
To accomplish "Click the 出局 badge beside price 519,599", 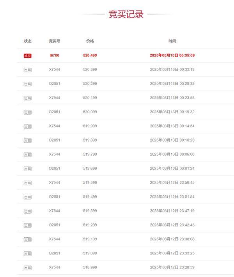I will pyautogui.click(x=27, y=183).
